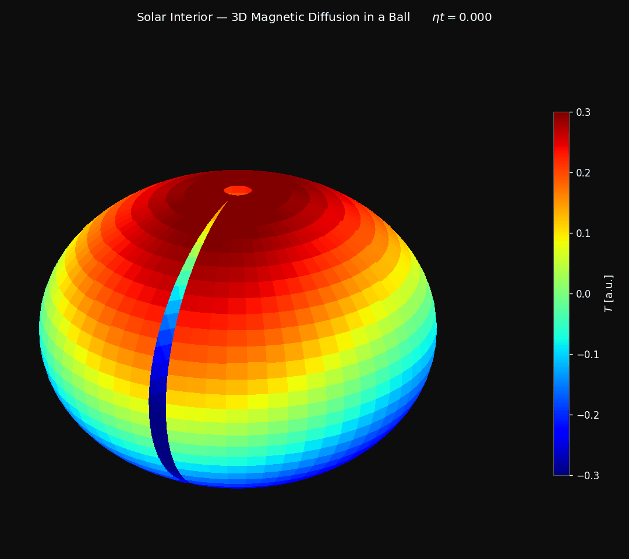Select the ηt = 0.000 time annotation
This screenshot has height=559, width=629.
(x=461, y=17)
